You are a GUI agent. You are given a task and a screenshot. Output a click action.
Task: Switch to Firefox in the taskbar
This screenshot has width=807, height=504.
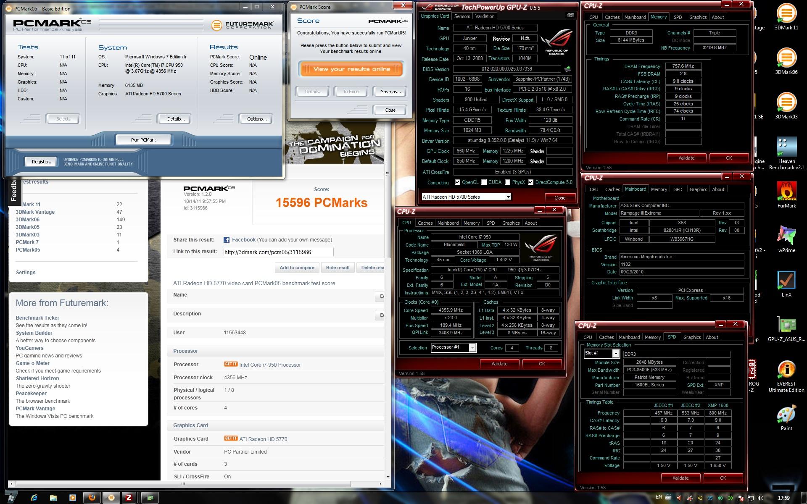(x=92, y=498)
